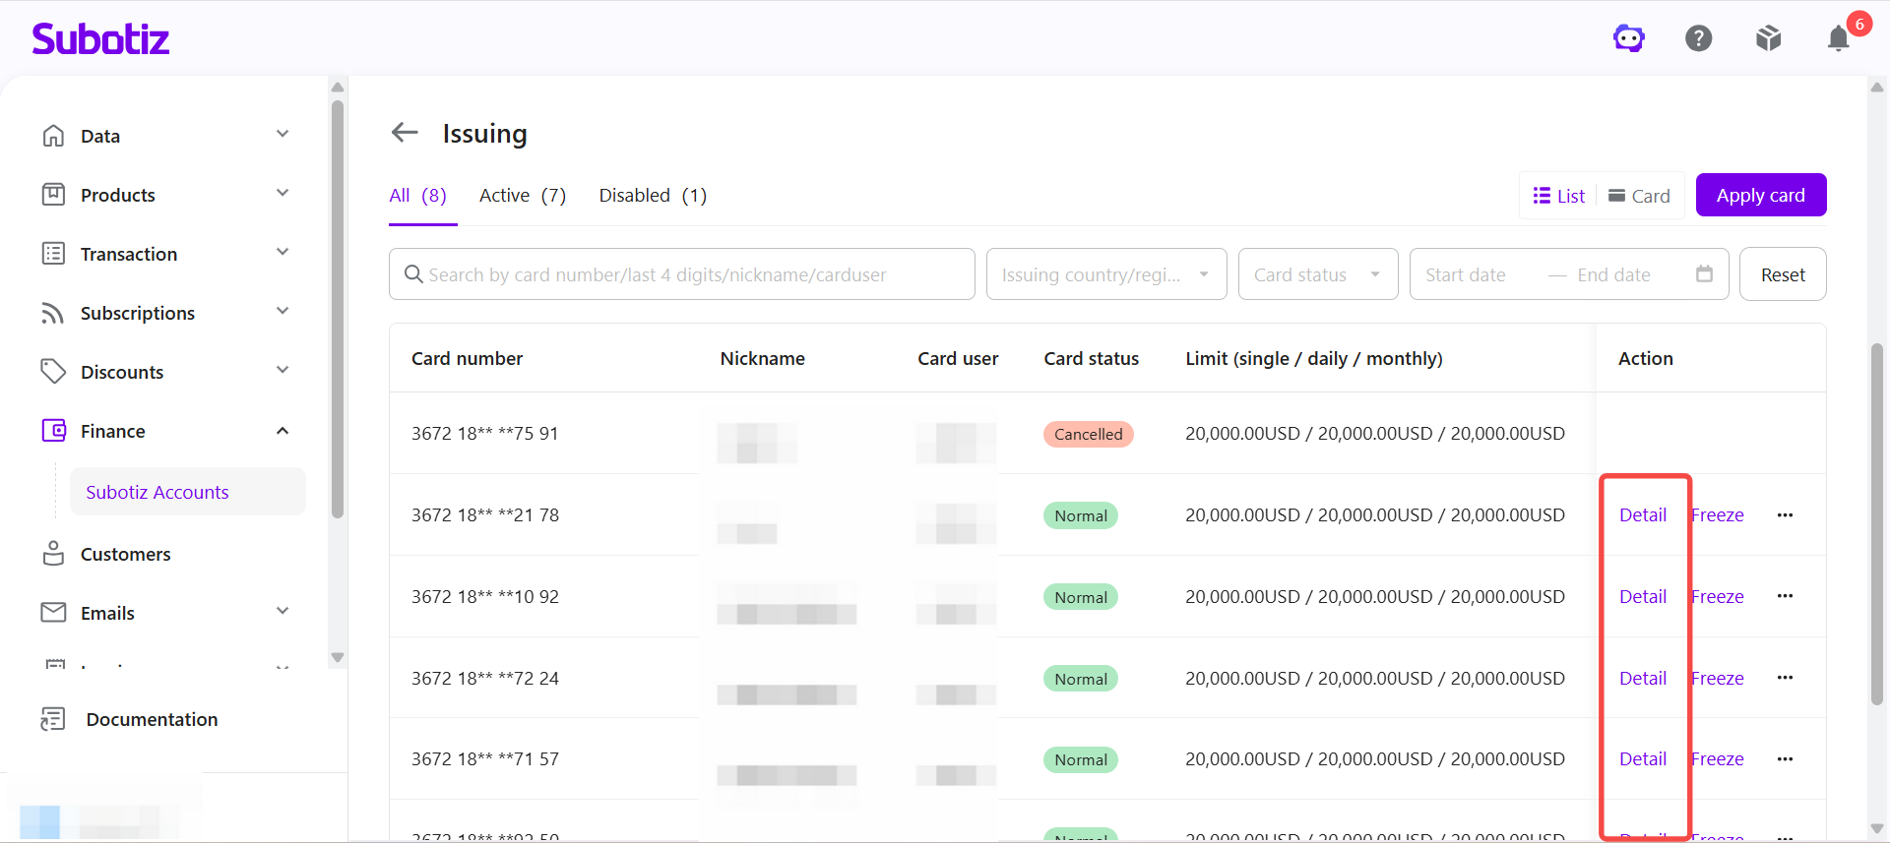
Task: Collapse the Finance menu chevron
Action: 283,431
